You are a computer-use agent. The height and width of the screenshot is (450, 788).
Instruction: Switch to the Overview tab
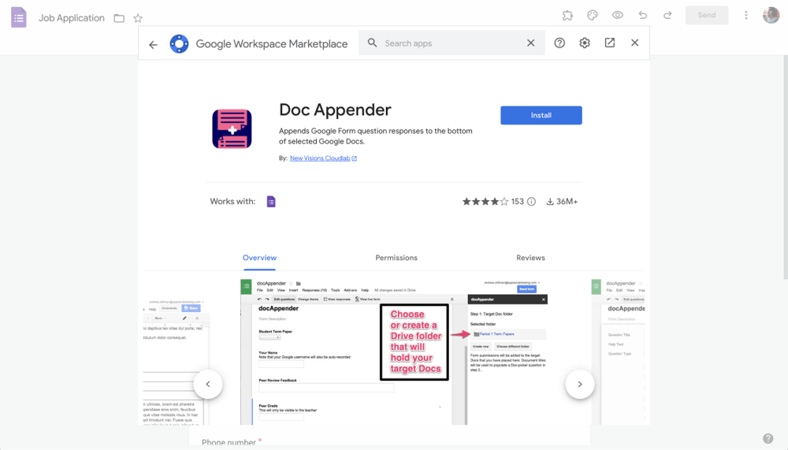pos(259,258)
